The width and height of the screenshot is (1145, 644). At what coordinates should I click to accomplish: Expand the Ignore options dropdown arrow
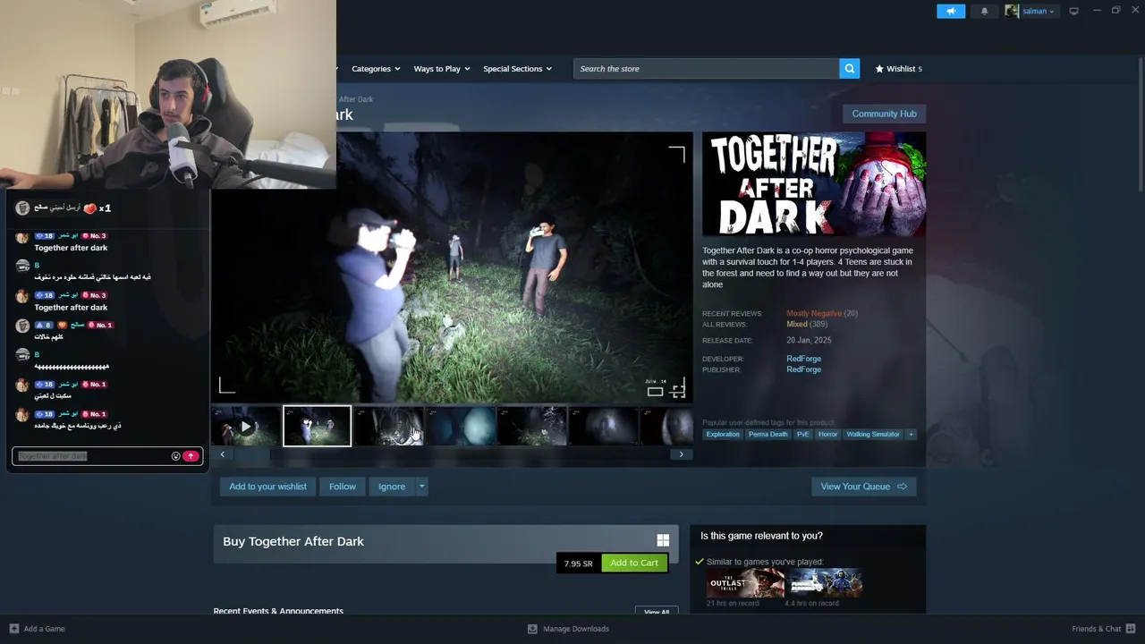pos(421,487)
